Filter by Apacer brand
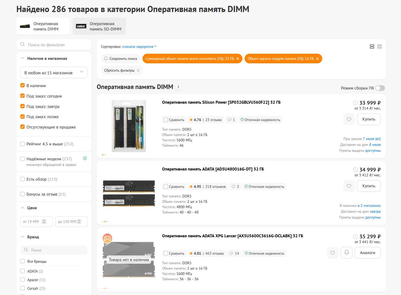 point(23,280)
